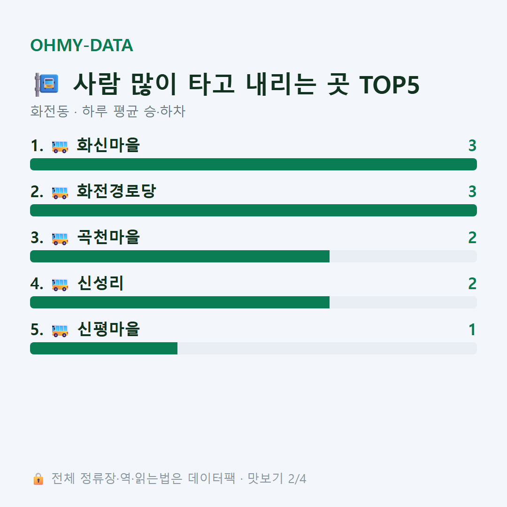Click the 화신마을 progress bar
The height and width of the screenshot is (507, 507).
[253, 164]
